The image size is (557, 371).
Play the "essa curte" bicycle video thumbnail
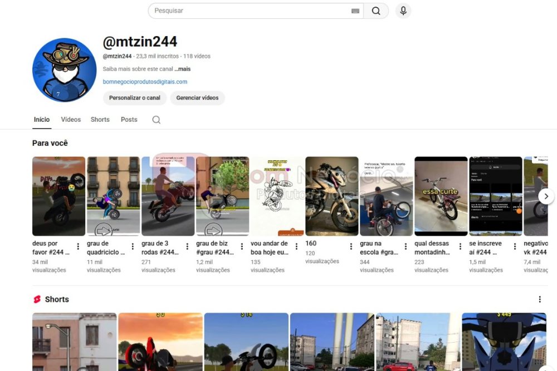(x=441, y=196)
